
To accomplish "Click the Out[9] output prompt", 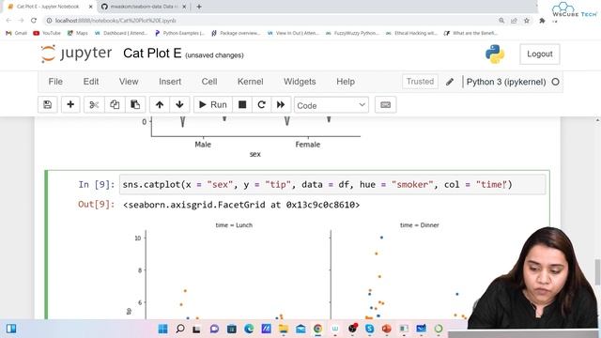I will (x=96, y=205).
